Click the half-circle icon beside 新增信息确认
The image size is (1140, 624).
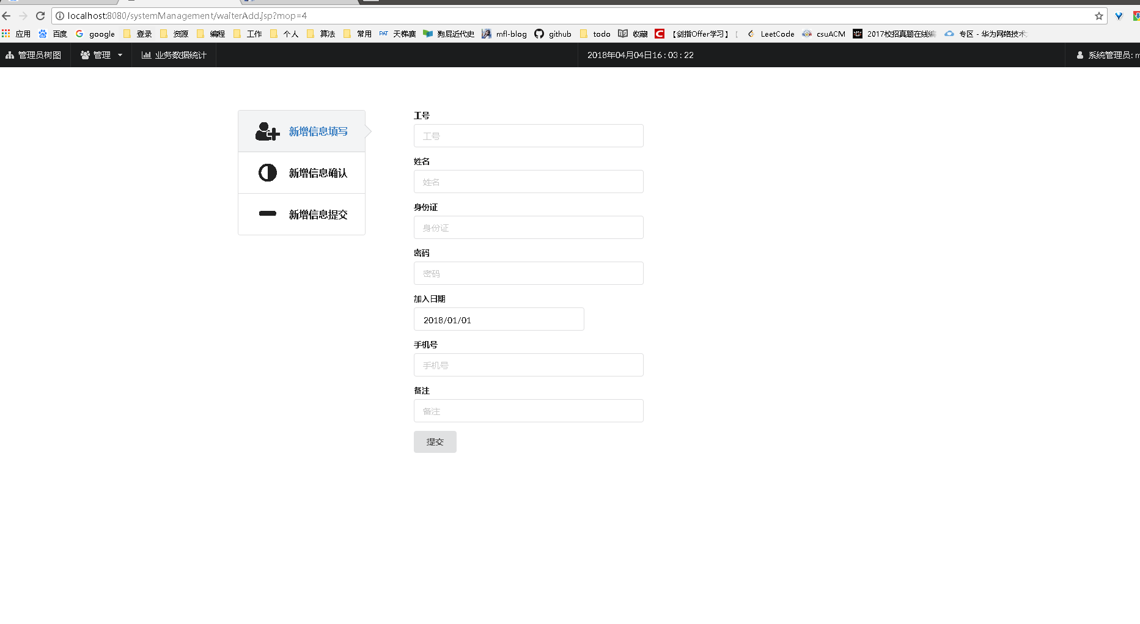tap(268, 173)
